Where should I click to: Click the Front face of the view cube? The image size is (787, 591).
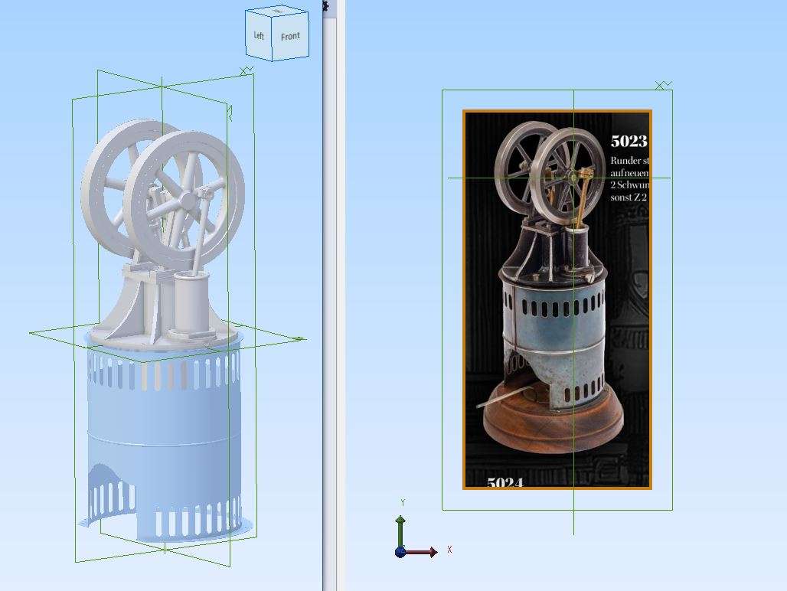coord(290,37)
